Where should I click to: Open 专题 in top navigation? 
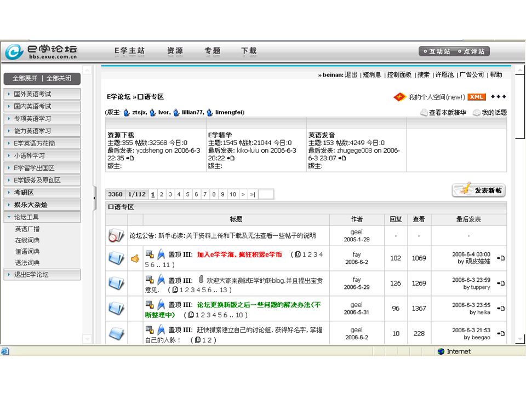point(213,50)
